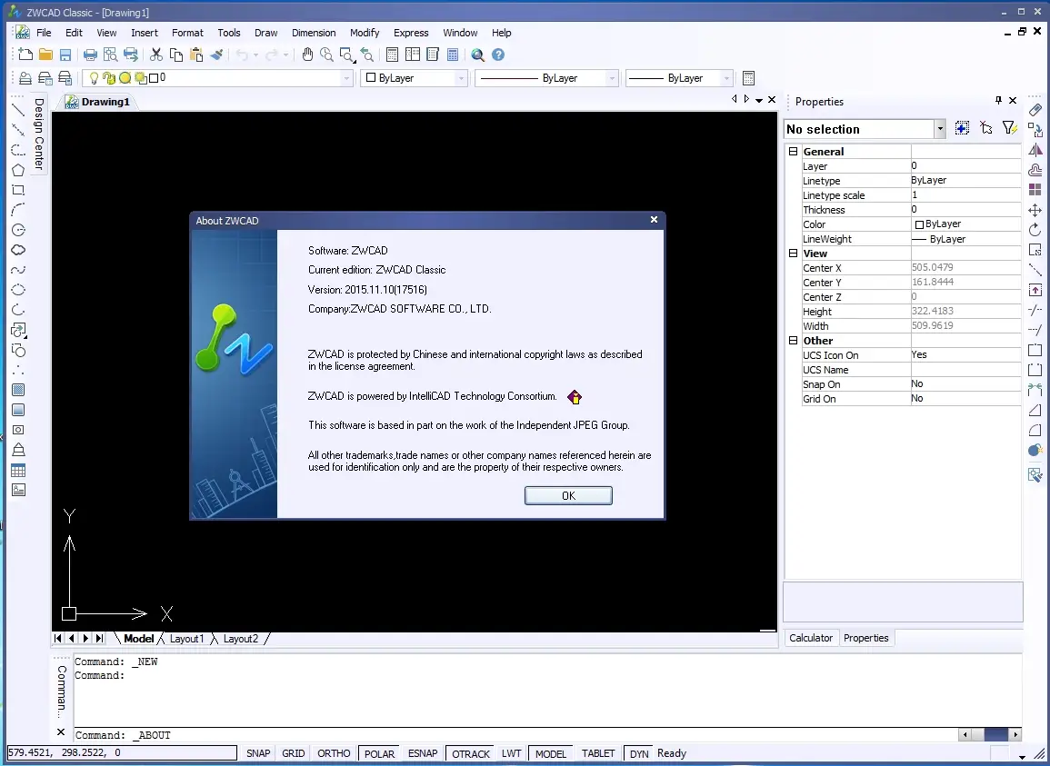Select the Rotate tool in modify toolbar
This screenshot has width=1050, height=766.
click(1035, 230)
